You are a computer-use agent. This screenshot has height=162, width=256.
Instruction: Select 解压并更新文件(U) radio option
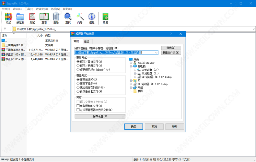89,66
